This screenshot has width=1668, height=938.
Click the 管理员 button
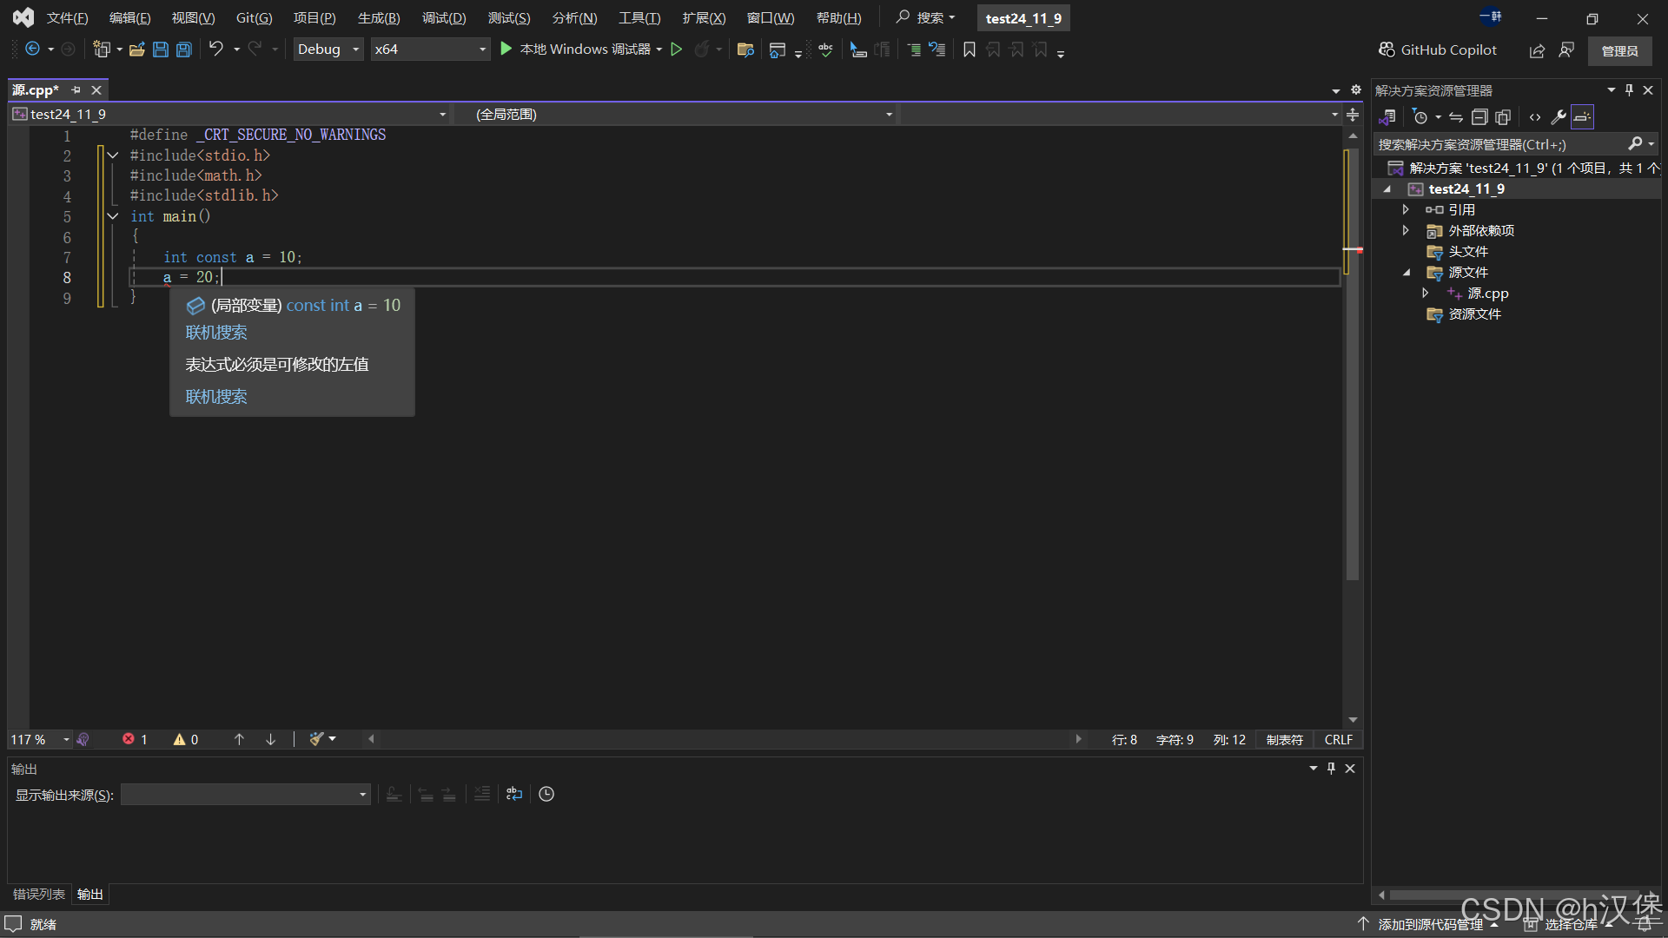(x=1619, y=50)
